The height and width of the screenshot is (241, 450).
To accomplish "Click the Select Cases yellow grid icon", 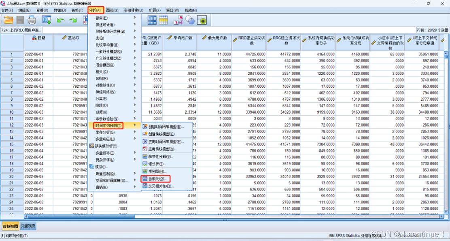I will click(x=163, y=20).
